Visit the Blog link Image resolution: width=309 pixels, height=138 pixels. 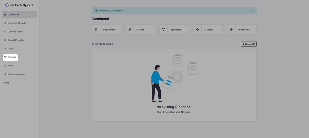click(x=6, y=83)
